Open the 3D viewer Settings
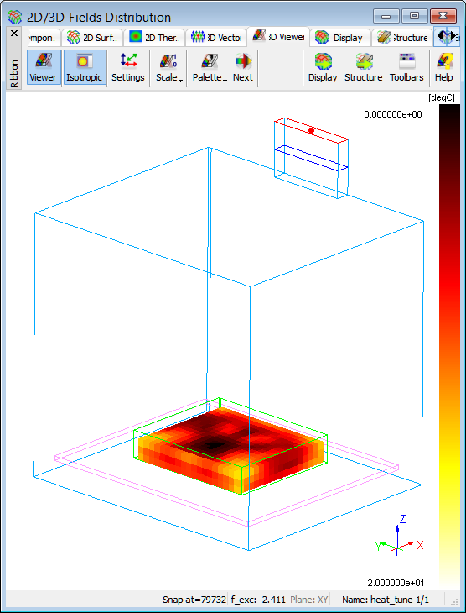Image resolution: width=466 pixels, height=613 pixels. click(x=128, y=68)
